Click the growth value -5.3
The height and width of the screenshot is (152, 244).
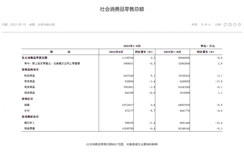click(219, 129)
